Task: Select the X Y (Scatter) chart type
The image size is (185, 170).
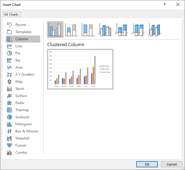Action: (25, 75)
